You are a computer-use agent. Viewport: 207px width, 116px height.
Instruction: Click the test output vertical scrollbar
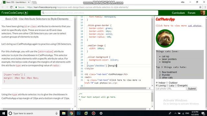[x=152, y=97]
